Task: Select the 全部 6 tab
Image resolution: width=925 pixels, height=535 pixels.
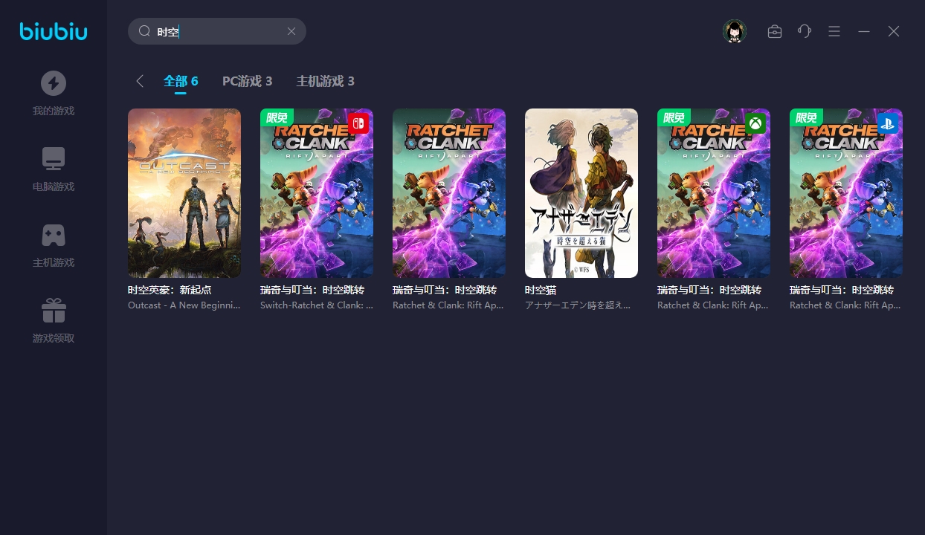Action: click(181, 81)
